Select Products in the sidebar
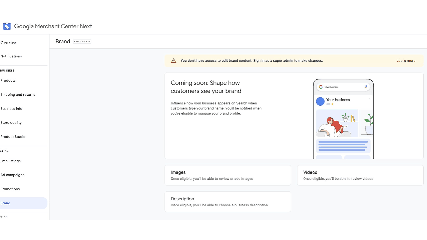Image resolution: width=427 pixels, height=240 pixels. [8, 81]
